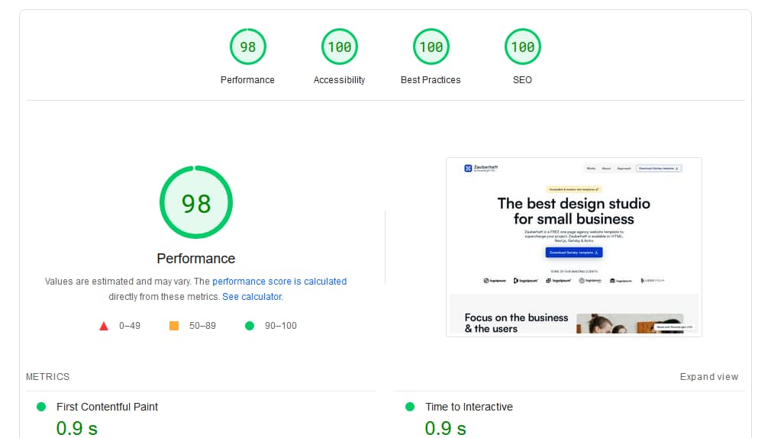The image size is (771, 438).
Task: Click the 'Values are estimated and may vary' text
Action: [x=118, y=281]
